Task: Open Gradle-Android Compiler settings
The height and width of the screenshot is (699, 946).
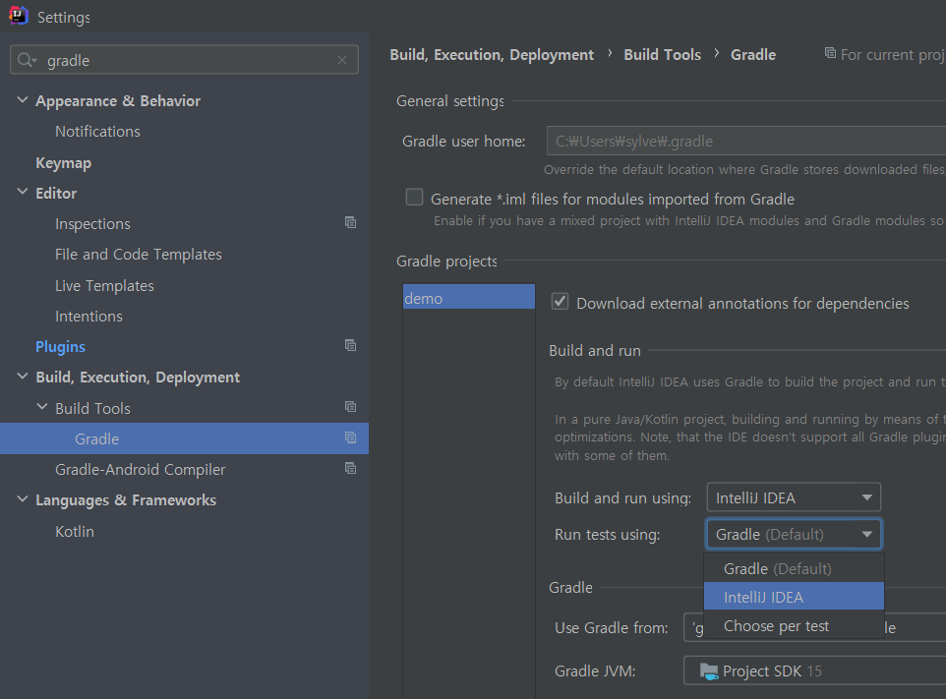Action: tap(140, 469)
